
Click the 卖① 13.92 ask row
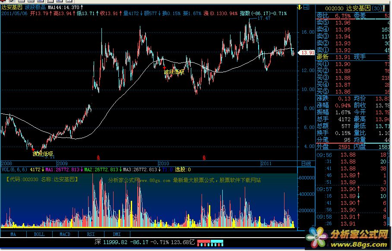pos(353,50)
